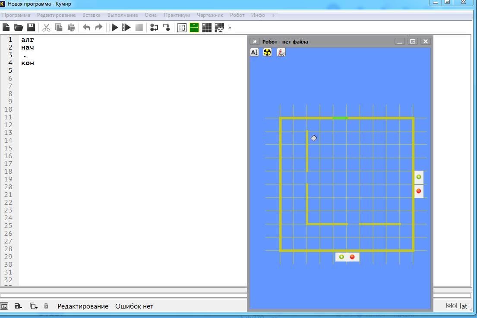
Task: Close the Robot window
Action: pos(426,41)
